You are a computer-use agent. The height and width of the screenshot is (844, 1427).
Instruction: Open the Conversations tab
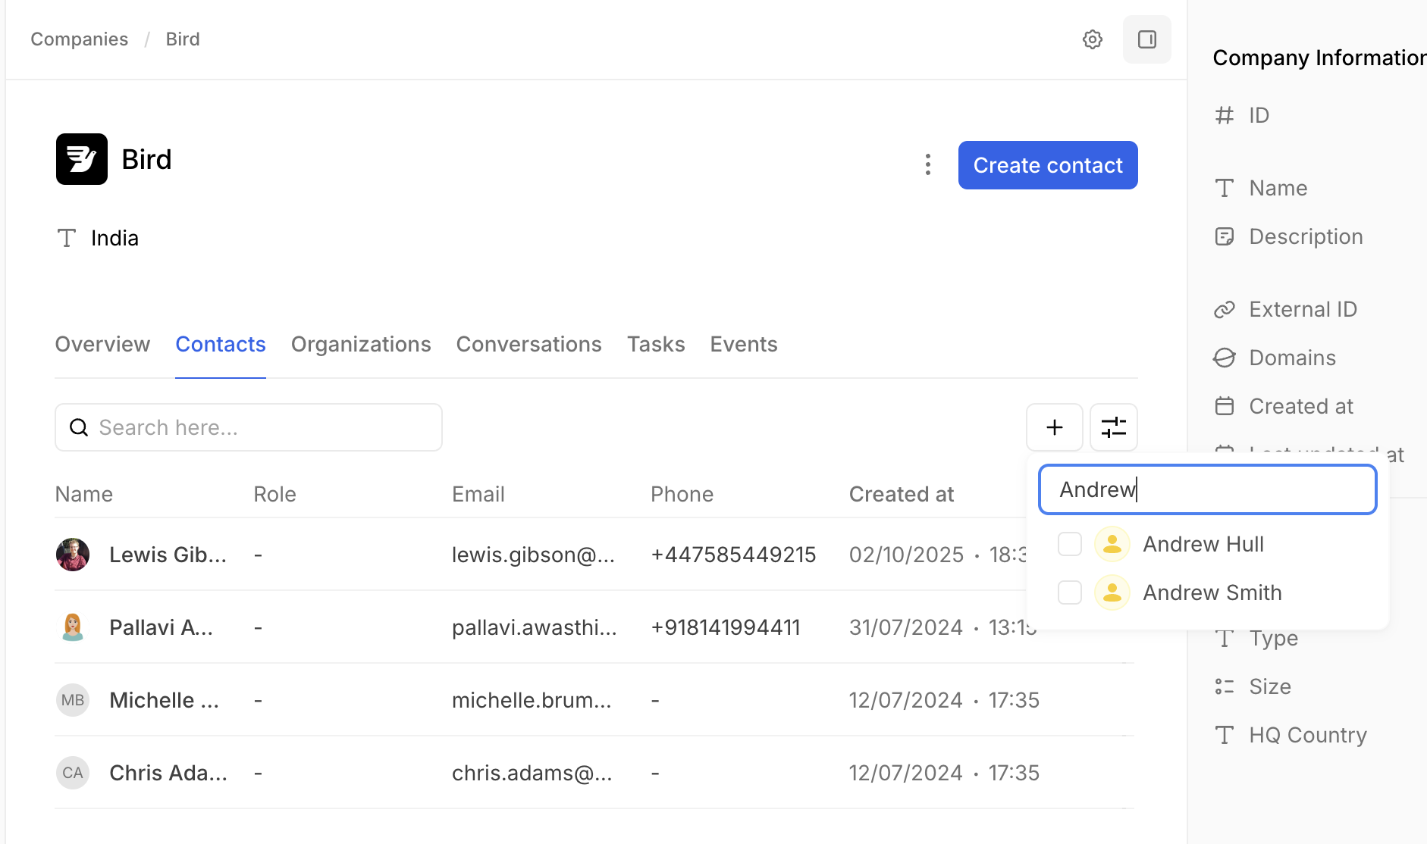(528, 345)
